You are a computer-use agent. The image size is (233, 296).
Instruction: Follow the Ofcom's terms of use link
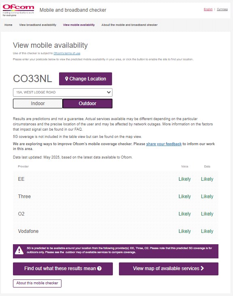(67, 53)
